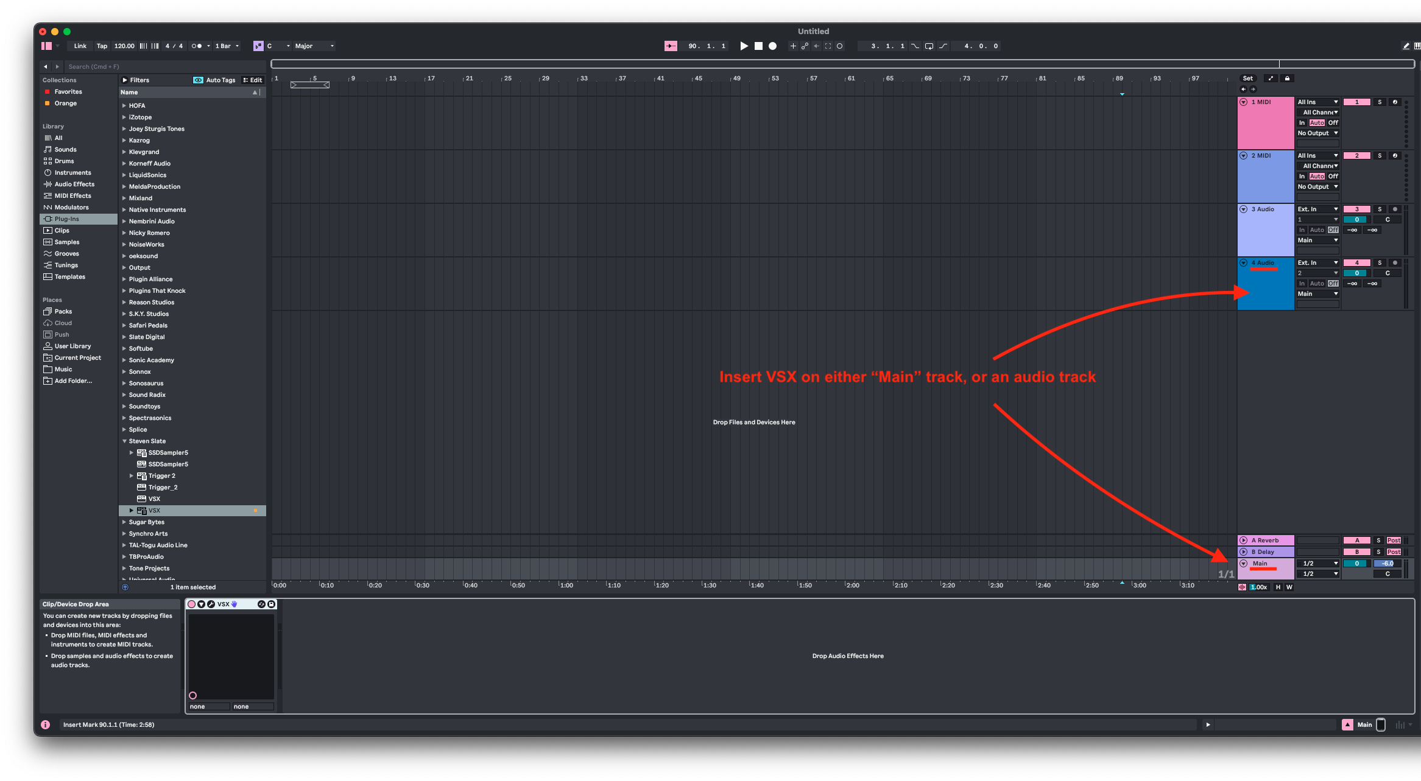The height and width of the screenshot is (781, 1421).
Task: Click the Set locator button
Action: point(1248,79)
